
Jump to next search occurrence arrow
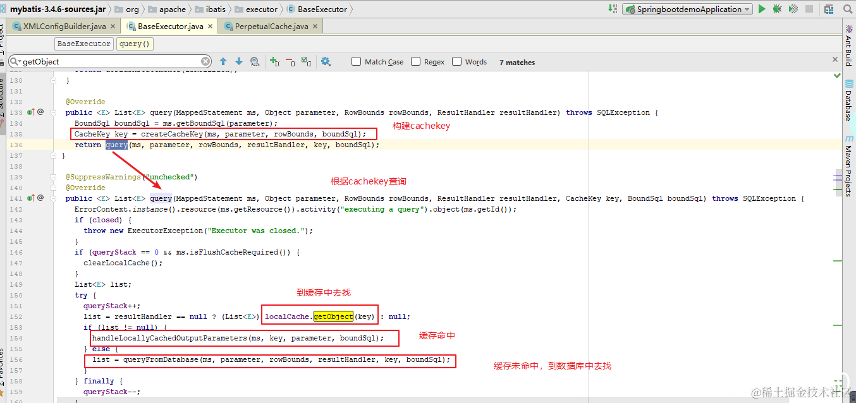tap(239, 61)
